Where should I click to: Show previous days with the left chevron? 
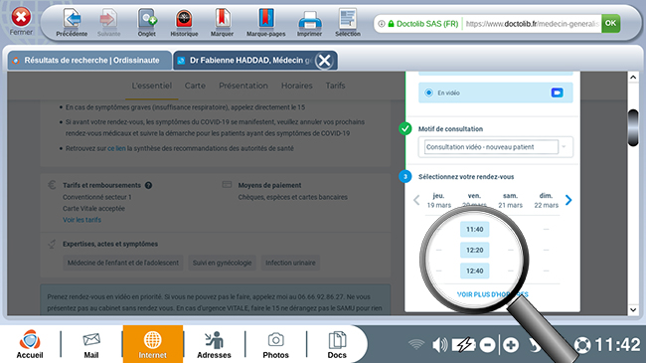coord(416,200)
